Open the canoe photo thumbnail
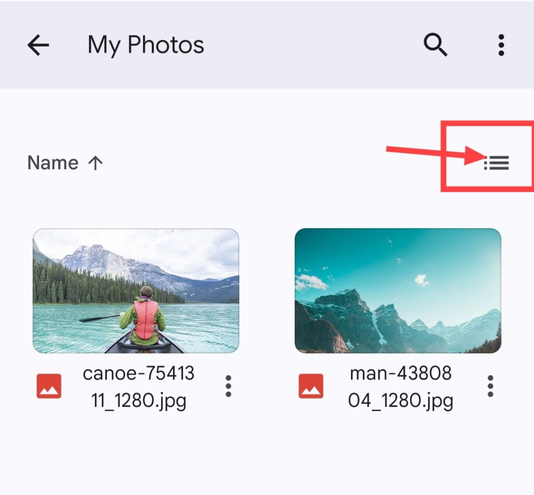The image size is (534, 495). [x=136, y=291]
